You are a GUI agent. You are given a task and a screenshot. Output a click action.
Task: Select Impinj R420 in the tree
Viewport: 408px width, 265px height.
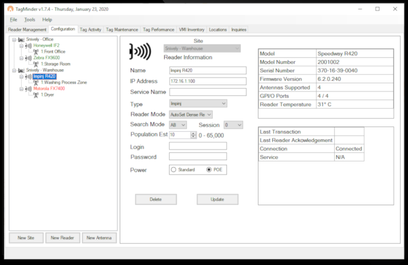[x=45, y=76]
